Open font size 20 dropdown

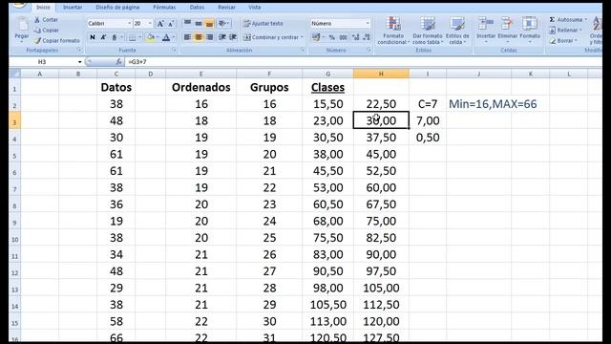[x=150, y=24]
